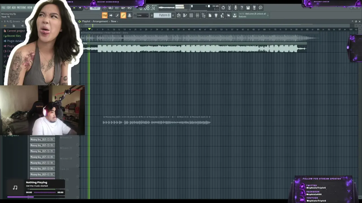Open the VIEW menu

(x=30, y=8)
